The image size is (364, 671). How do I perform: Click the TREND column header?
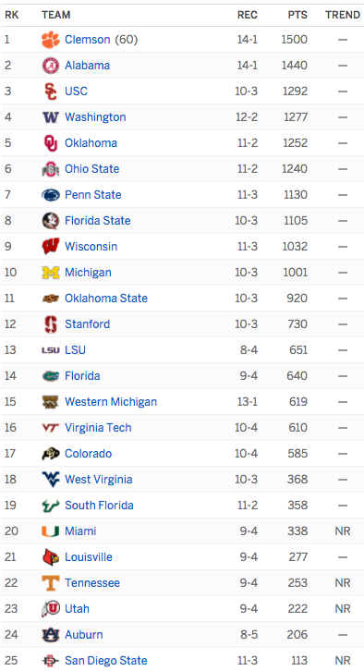pyautogui.click(x=342, y=15)
